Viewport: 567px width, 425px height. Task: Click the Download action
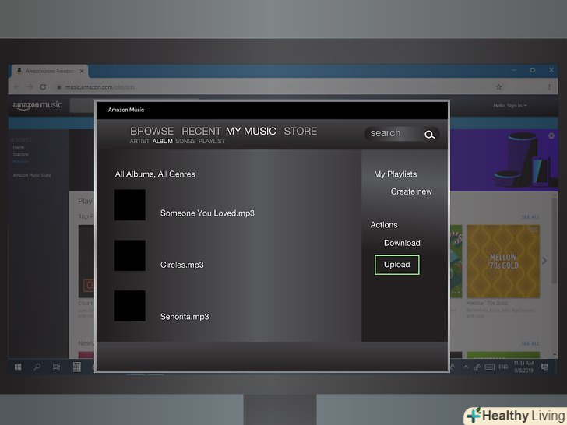click(x=402, y=243)
